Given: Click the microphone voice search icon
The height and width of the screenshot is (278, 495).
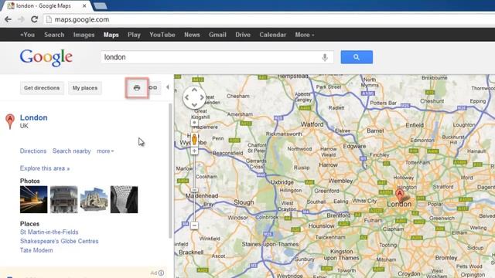Looking at the screenshot, I should tap(325, 57).
